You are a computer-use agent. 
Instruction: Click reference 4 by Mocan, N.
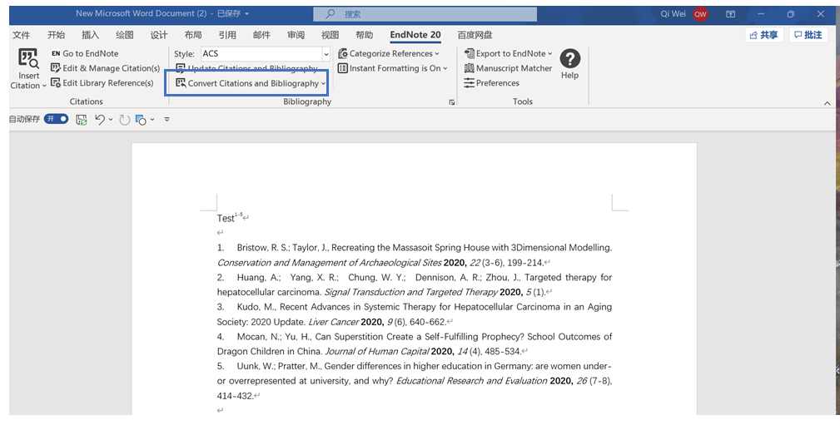click(x=414, y=344)
